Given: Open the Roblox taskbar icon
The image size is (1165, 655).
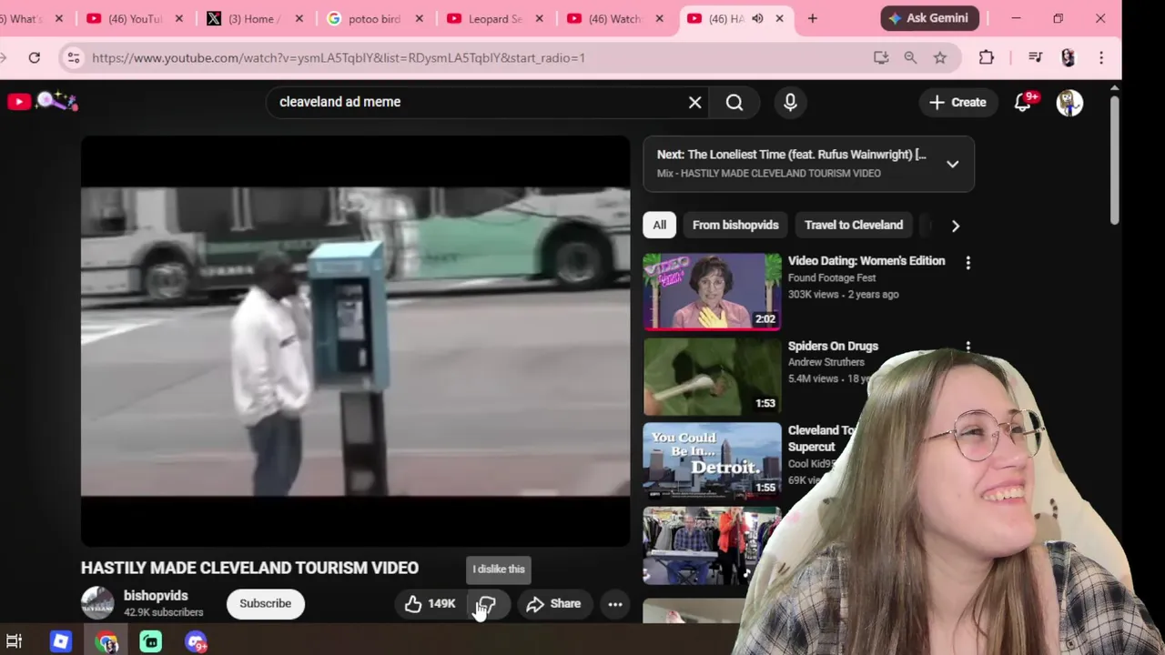Looking at the screenshot, I should click(x=61, y=642).
